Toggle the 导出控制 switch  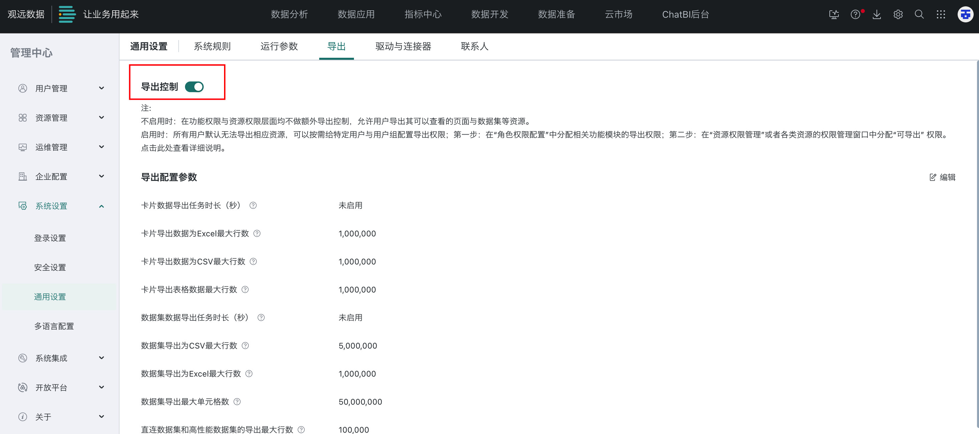[x=194, y=87]
